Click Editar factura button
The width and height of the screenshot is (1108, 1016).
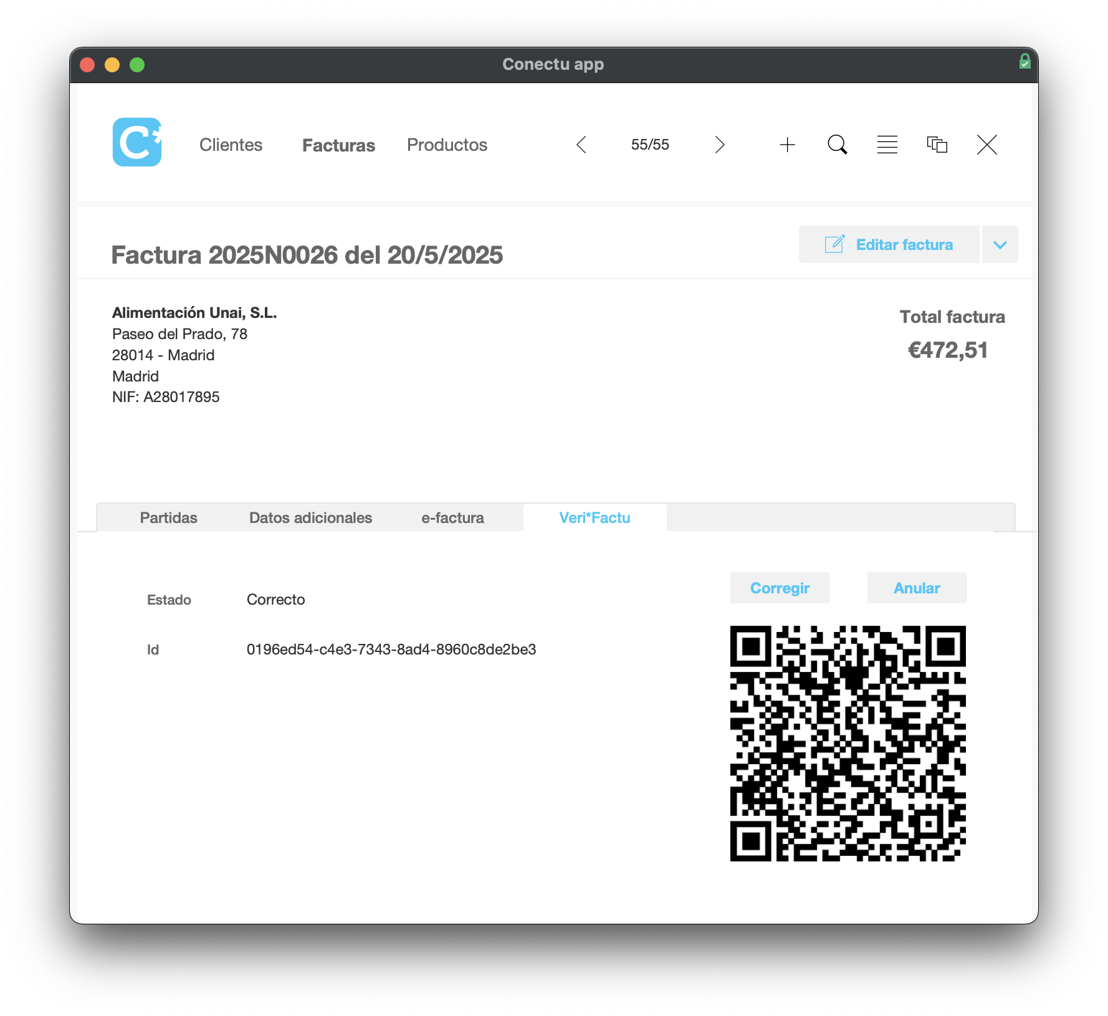tap(889, 244)
